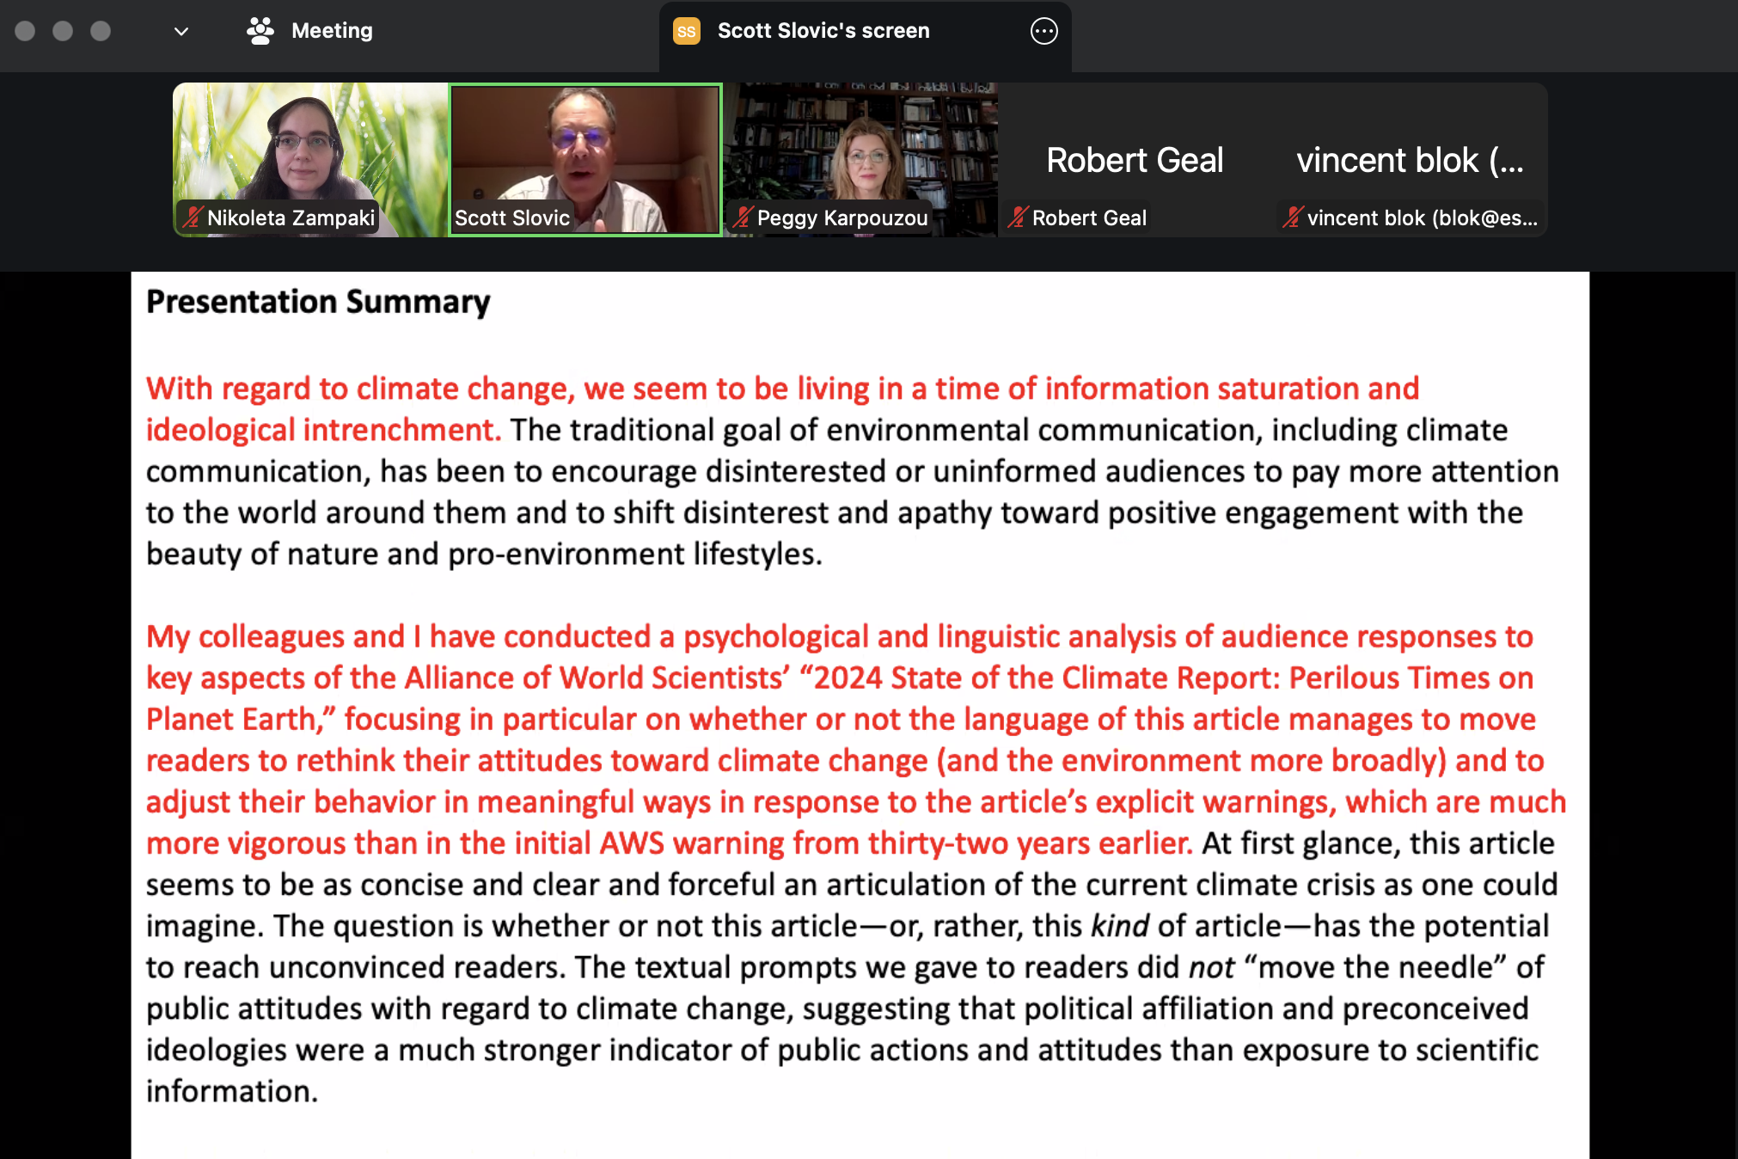The height and width of the screenshot is (1159, 1738).
Task: Switch to the Meeting tab
Action: tap(331, 31)
